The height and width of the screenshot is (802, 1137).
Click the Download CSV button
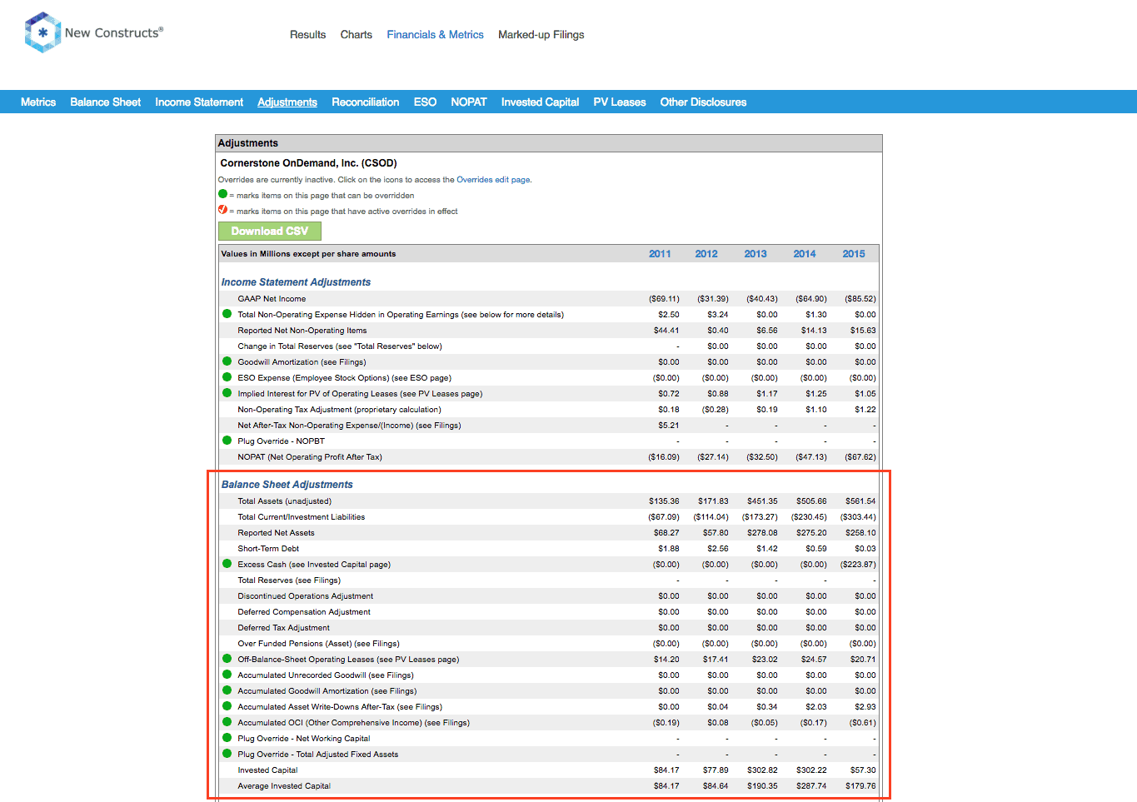tap(270, 231)
